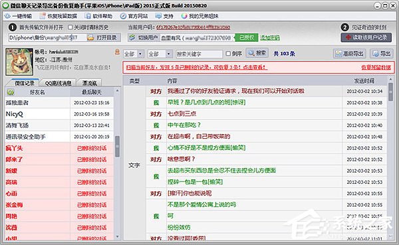Viewport: 399px width, 245px height.
Task: Click the chat list scrollbar thumb
Action: pyautogui.click(x=390, y=92)
